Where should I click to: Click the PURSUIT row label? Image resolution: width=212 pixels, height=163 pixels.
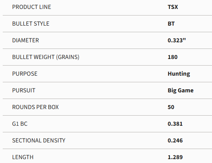[x=24, y=90]
